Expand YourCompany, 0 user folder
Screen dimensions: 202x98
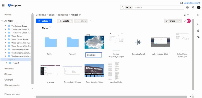(x=5, y=49)
